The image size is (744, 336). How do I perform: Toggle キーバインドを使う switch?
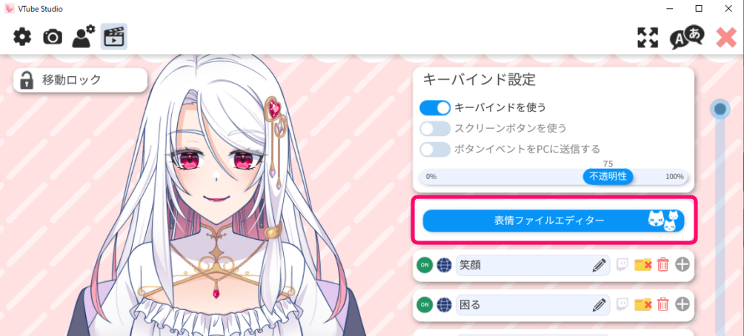click(x=435, y=108)
